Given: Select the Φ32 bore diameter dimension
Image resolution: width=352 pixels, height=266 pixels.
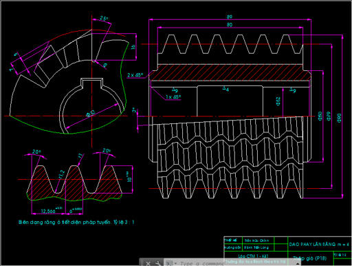Looking at the screenshot, I should tap(90, 114).
